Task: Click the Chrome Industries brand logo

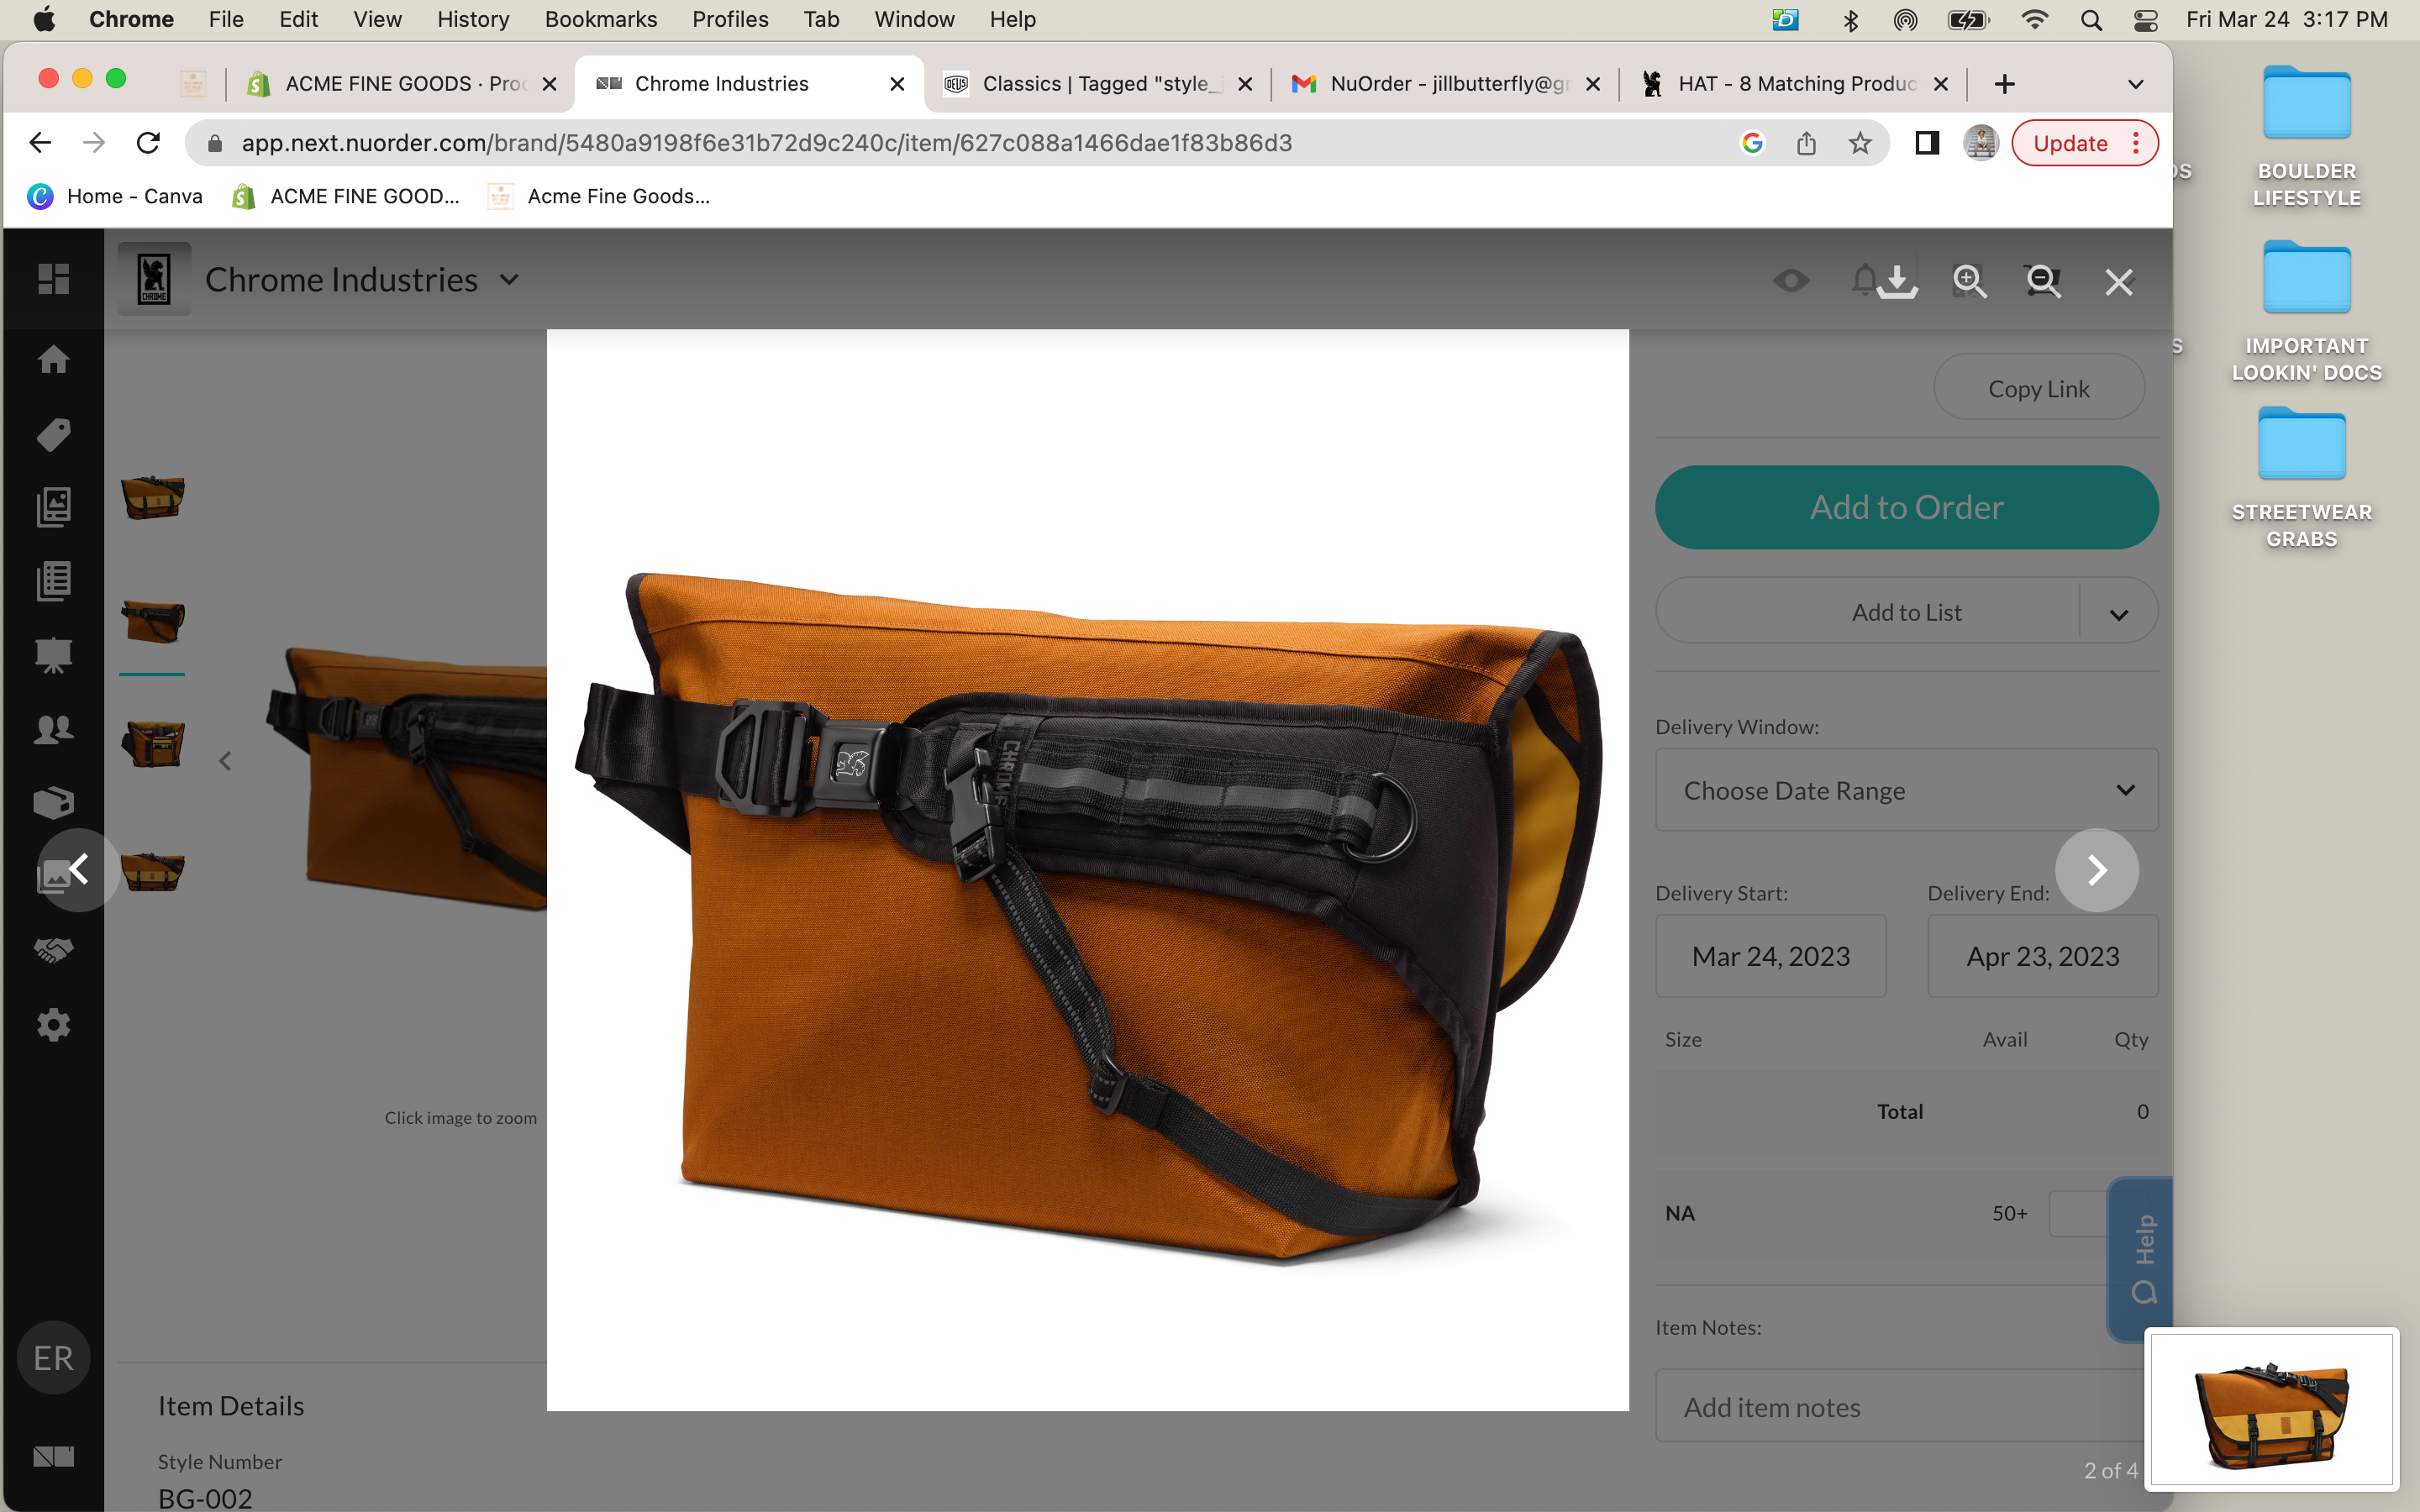Action: pyautogui.click(x=154, y=279)
